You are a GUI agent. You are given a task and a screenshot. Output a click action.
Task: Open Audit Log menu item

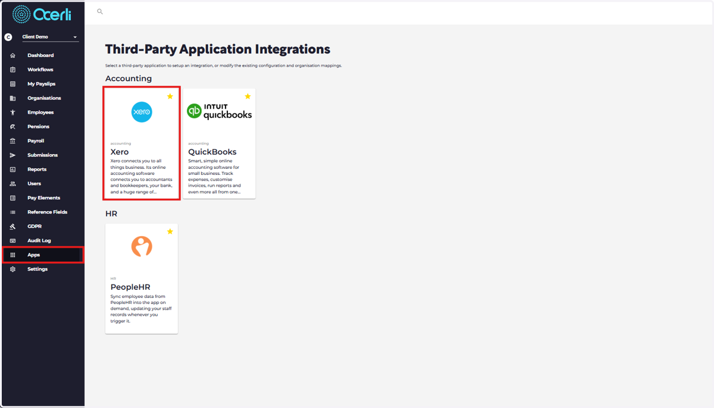tap(39, 241)
